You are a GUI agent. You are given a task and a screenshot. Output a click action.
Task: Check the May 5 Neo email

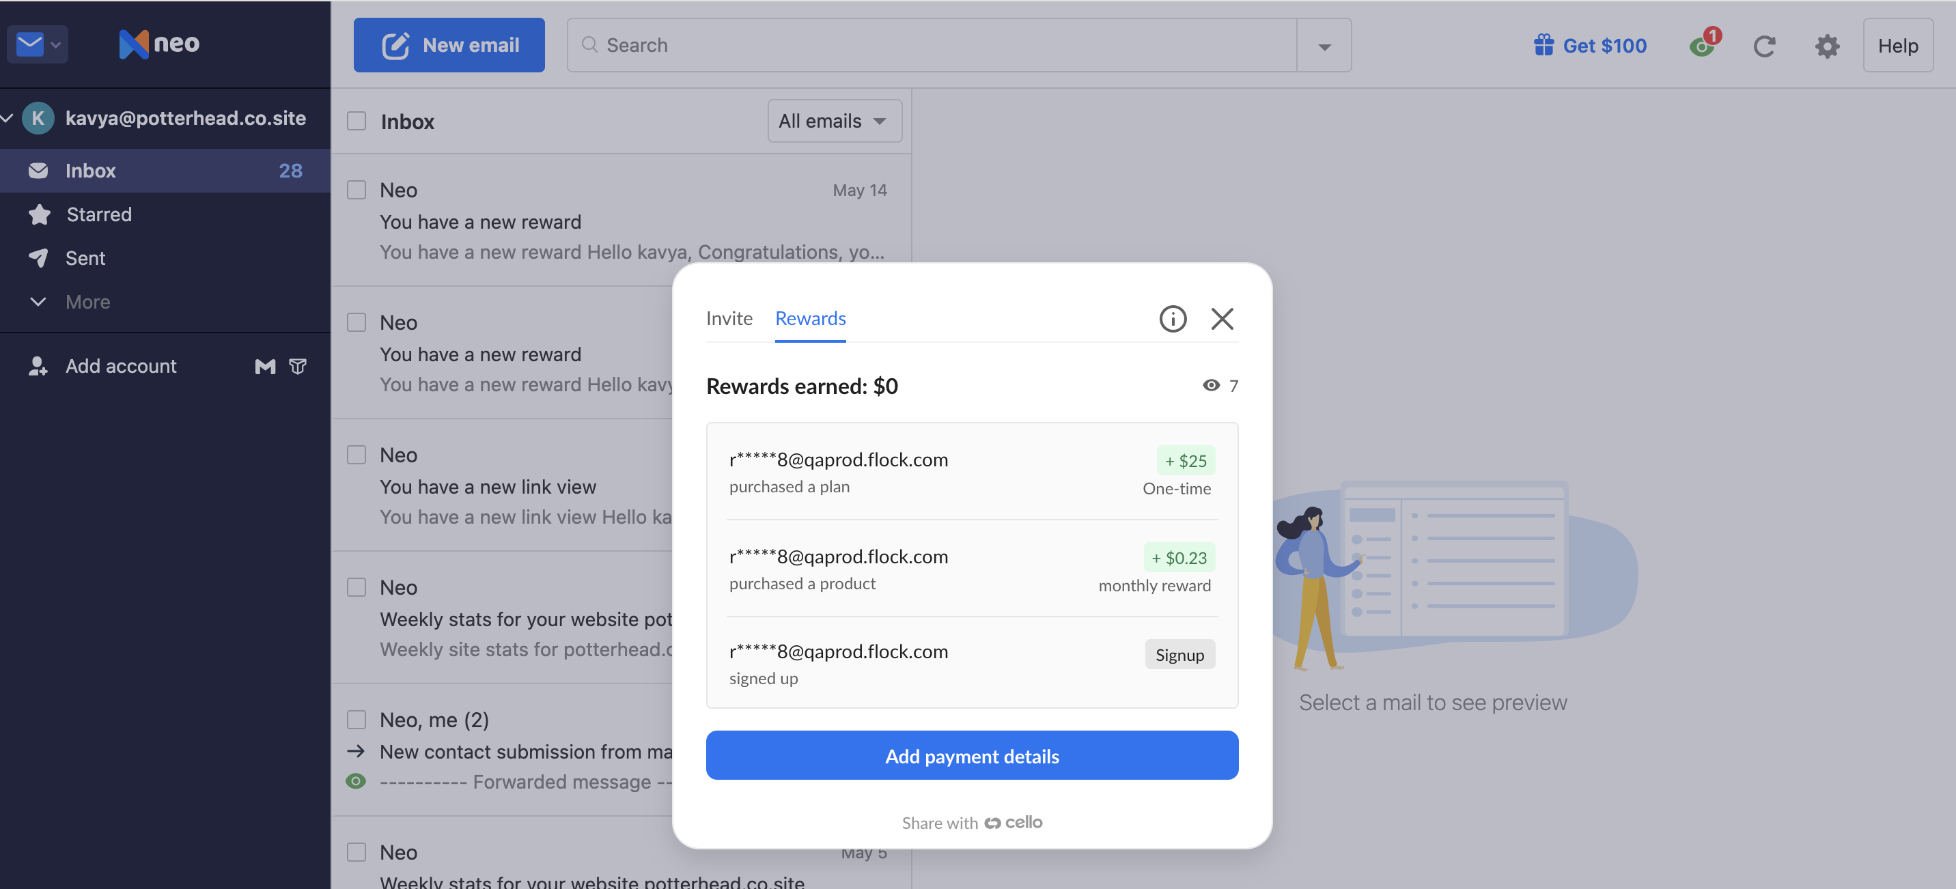pyautogui.click(x=356, y=852)
